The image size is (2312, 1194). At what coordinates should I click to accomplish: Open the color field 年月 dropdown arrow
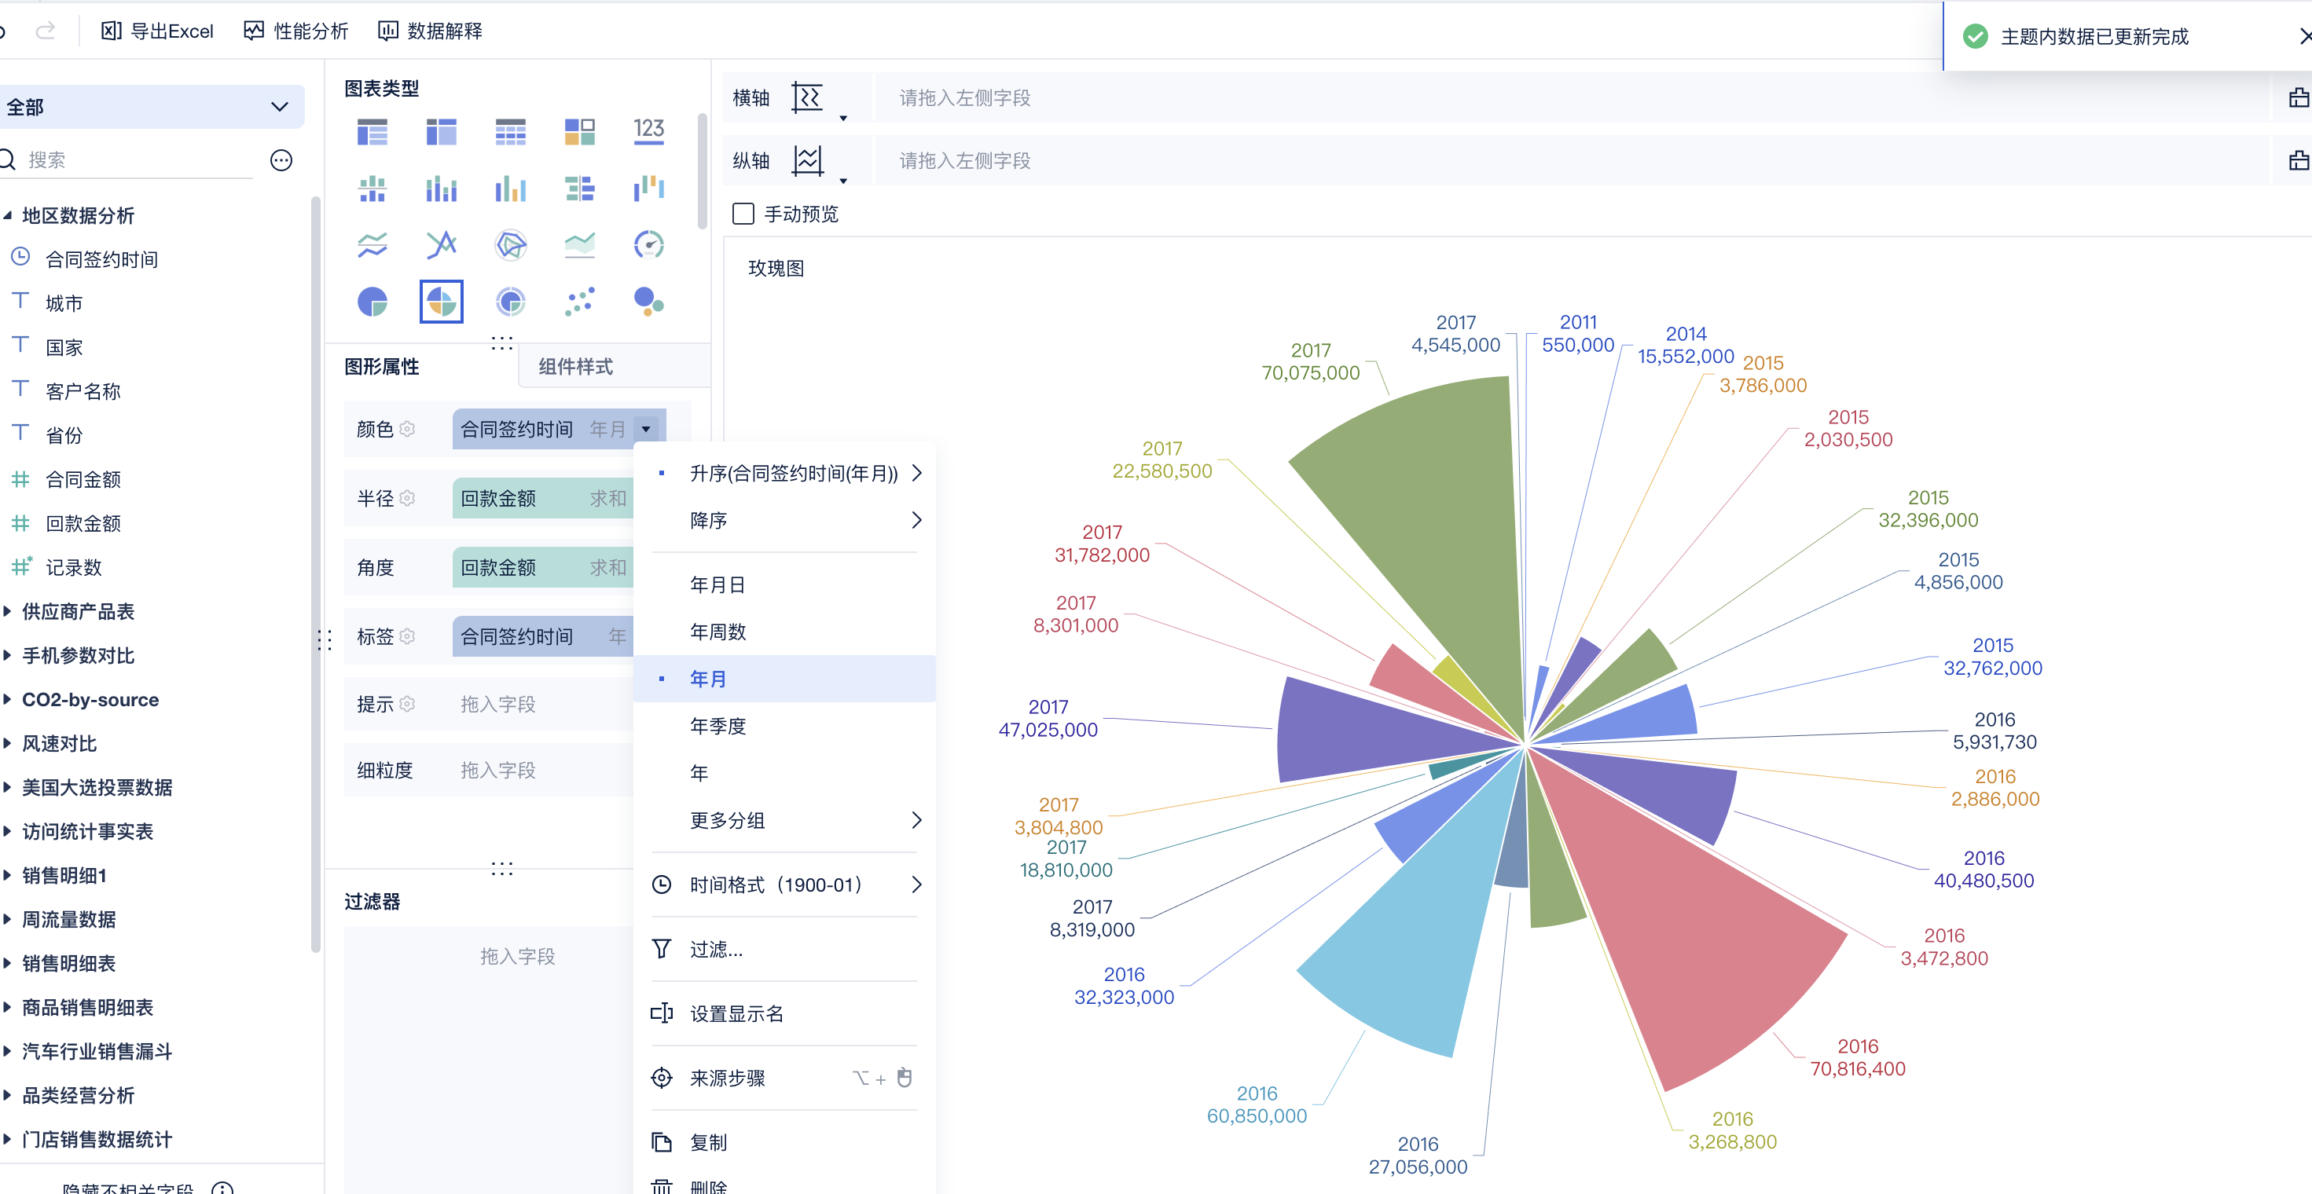(x=645, y=429)
